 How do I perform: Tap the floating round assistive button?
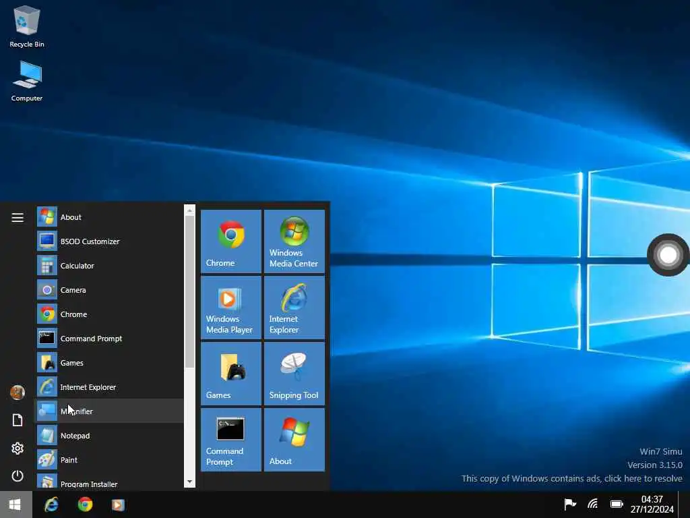[668, 255]
